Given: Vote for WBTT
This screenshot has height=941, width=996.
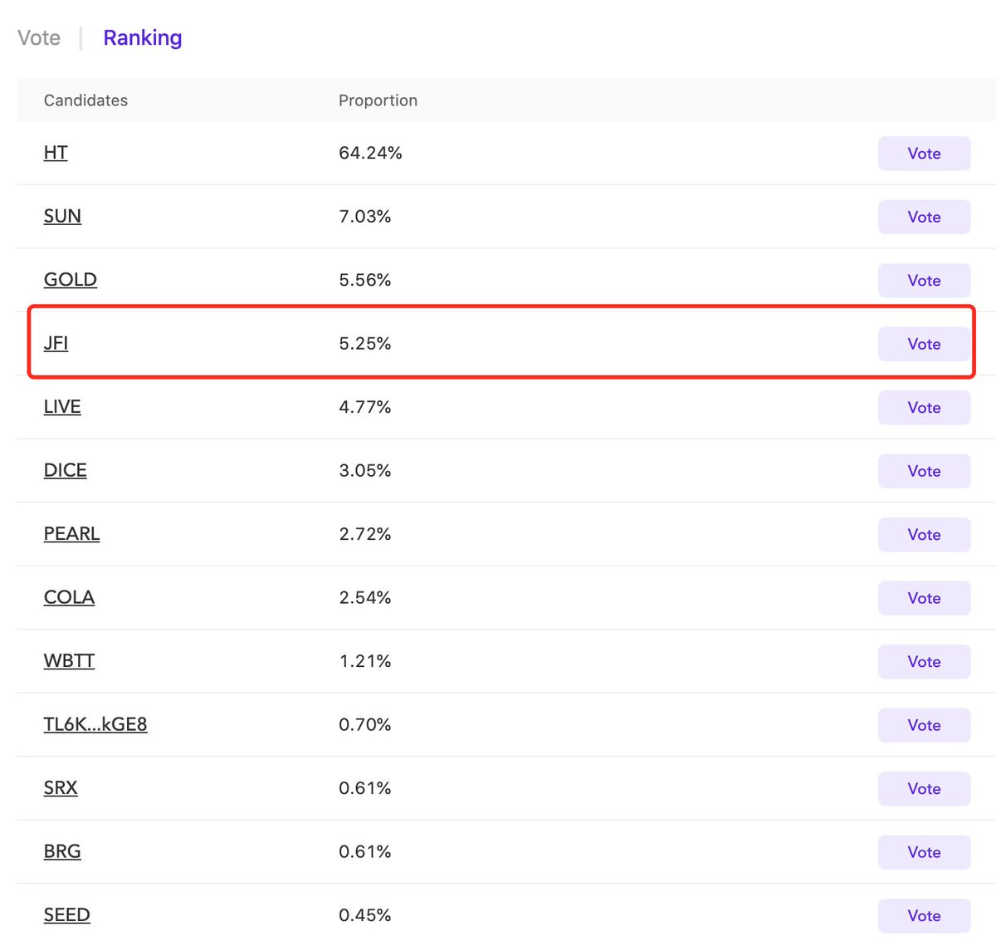Looking at the screenshot, I should point(924,662).
